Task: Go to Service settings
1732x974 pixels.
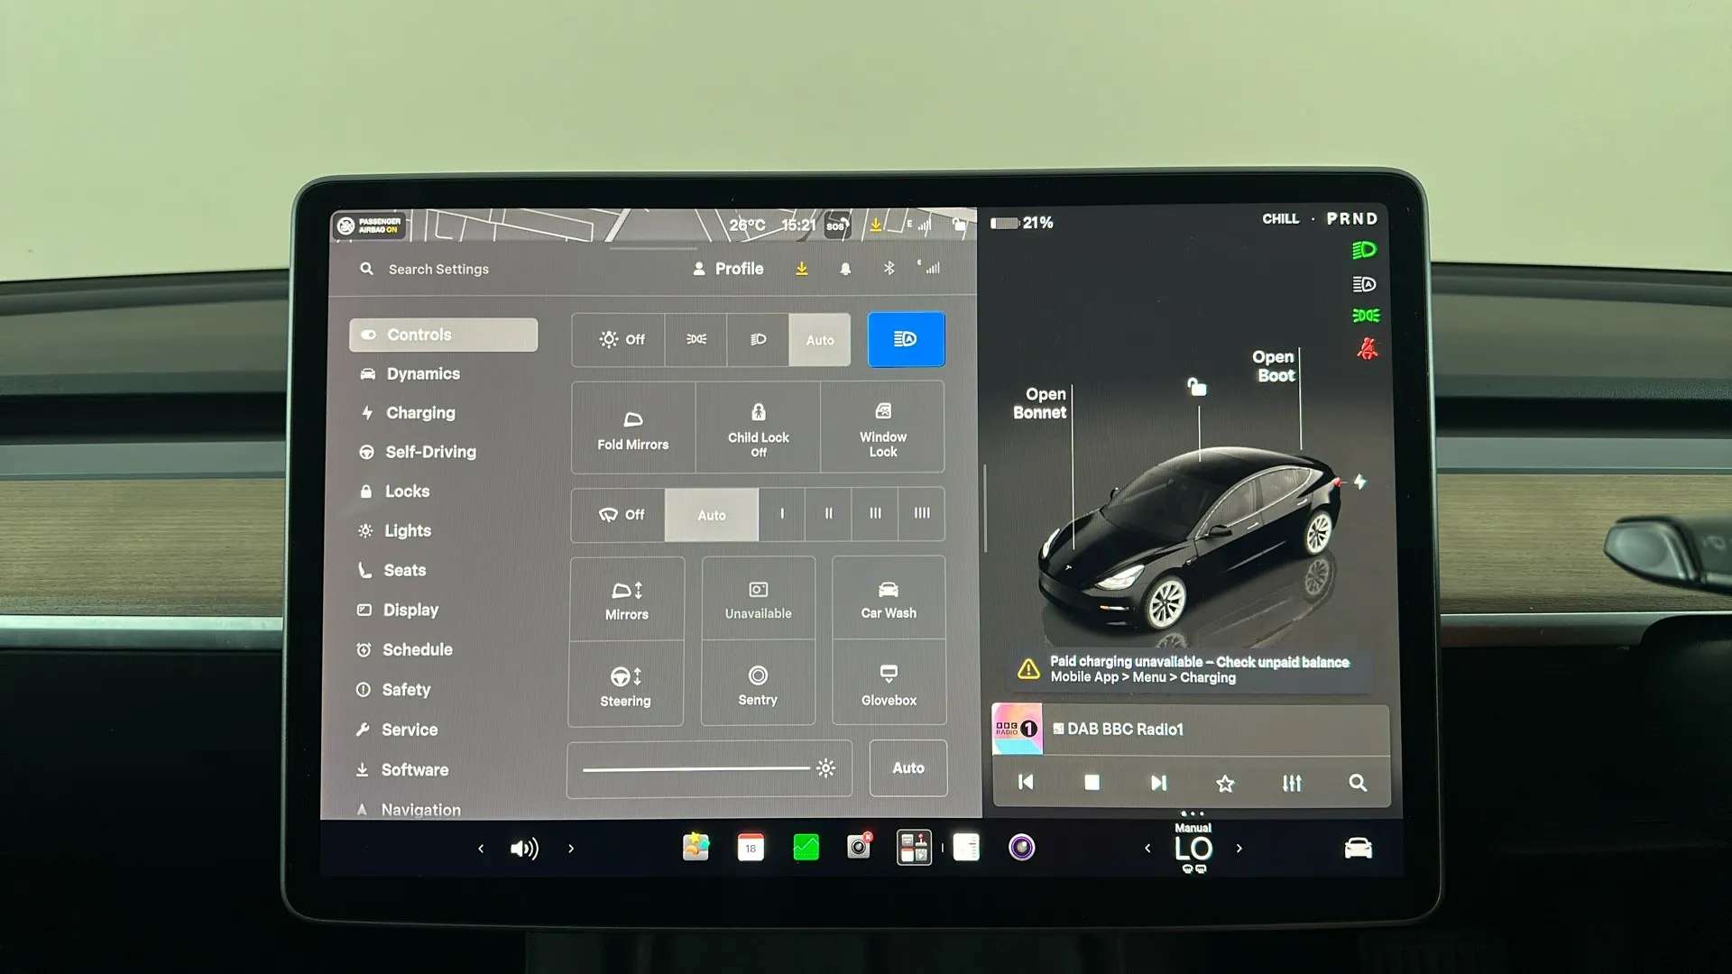Action: point(397,730)
